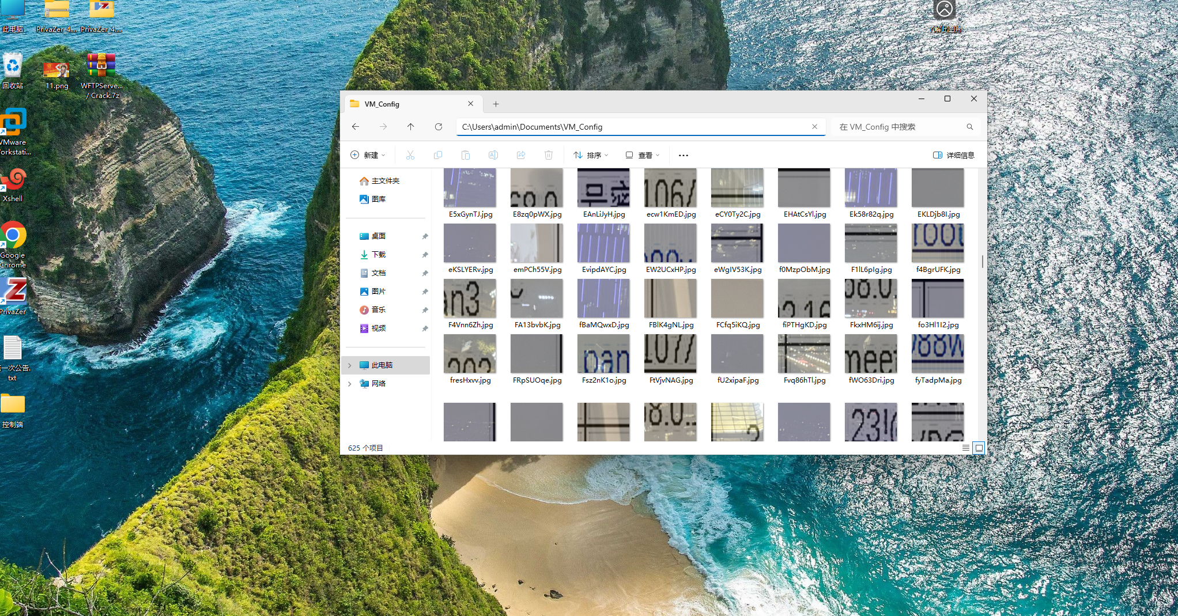Click the Paste toolbar icon
Image resolution: width=1178 pixels, height=616 pixels.
466,155
